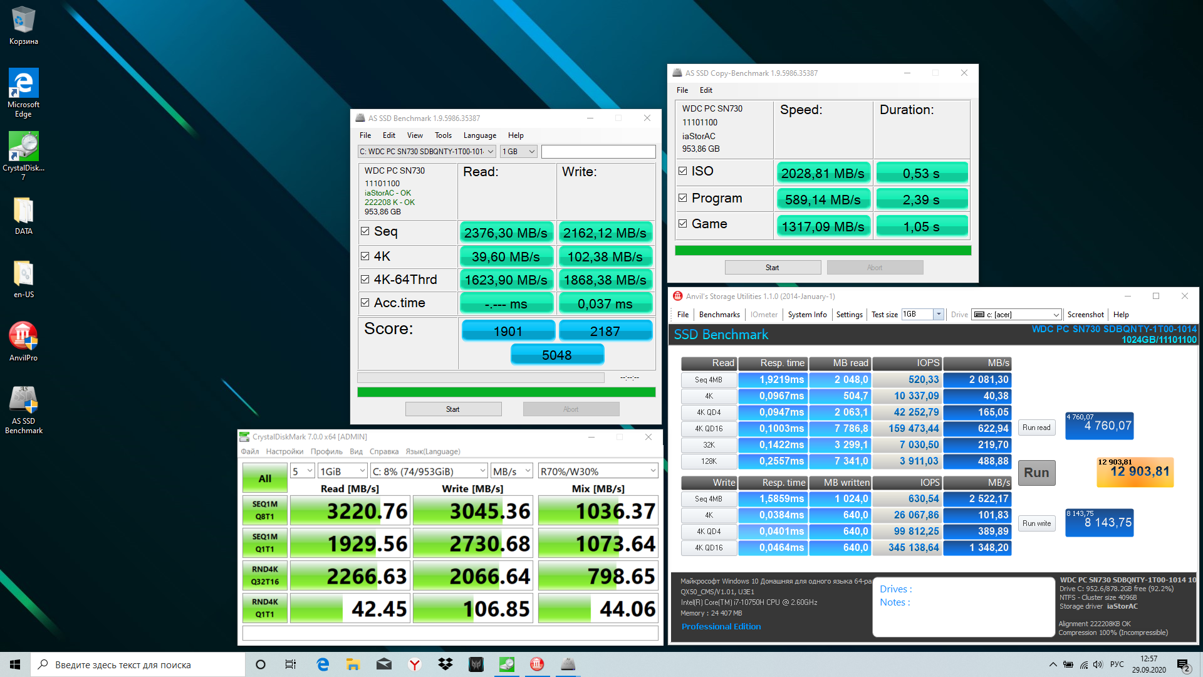The image size is (1203, 677).
Task: Open AS SSD Benchmark desktop shortcut
Action: tap(24, 410)
